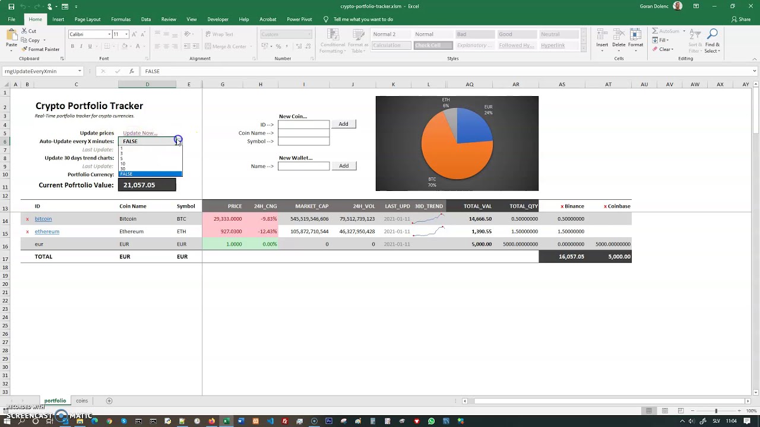
Task: Click the New Coin ID input cell
Action: tap(303, 125)
